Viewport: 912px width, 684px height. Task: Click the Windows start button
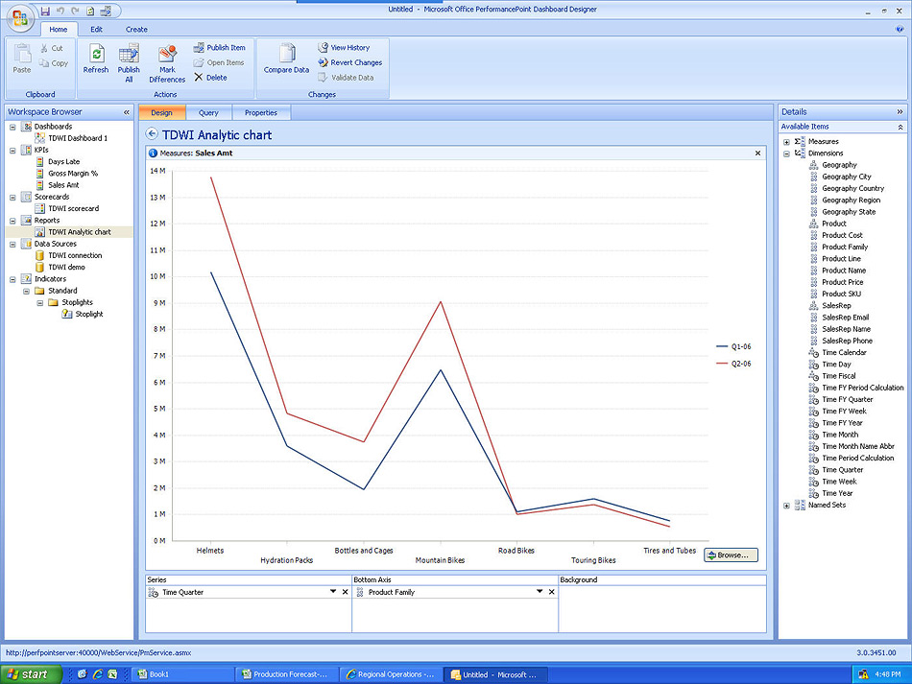click(x=31, y=674)
